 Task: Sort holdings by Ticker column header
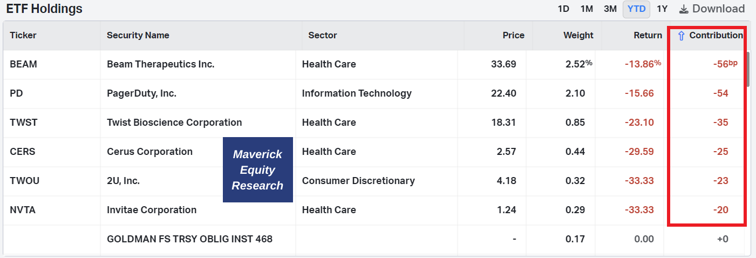pyautogui.click(x=23, y=35)
